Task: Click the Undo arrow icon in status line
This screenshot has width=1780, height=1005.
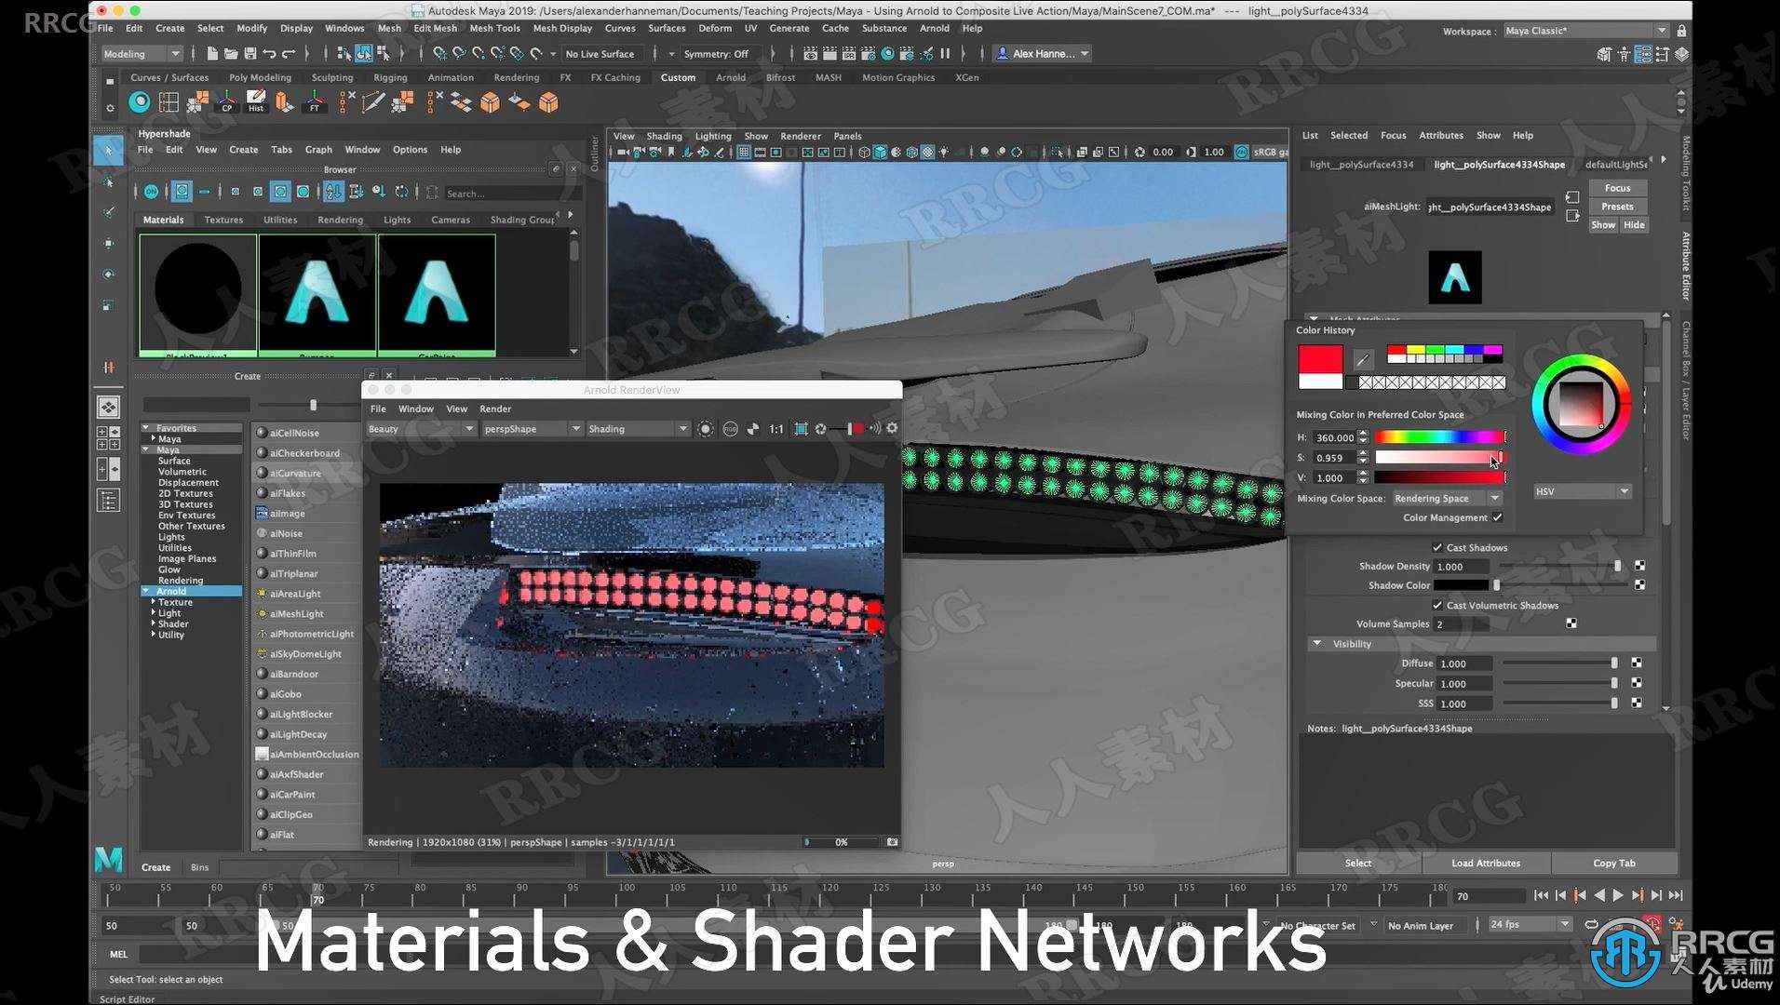Action: coord(269,54)
